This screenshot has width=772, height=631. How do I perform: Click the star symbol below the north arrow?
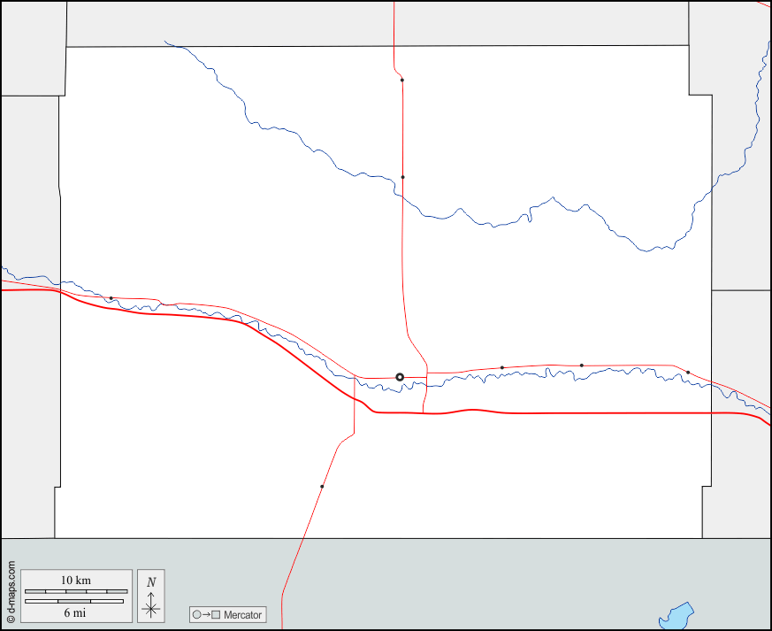(151, 609)
